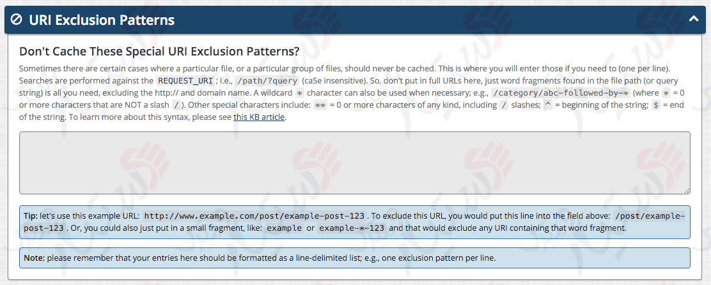The width and height of the screenshot is (711, 285).
Task: Select the "Don't Cache These Special URI" heading
Action: coord(159,51)
